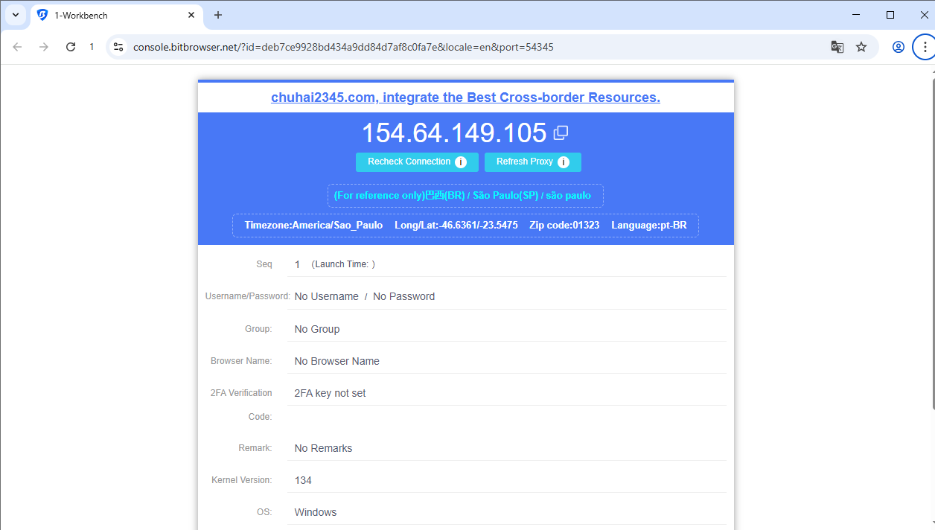
Task: Click the Zip code:01323 text
Action: (x=564, y=225)
